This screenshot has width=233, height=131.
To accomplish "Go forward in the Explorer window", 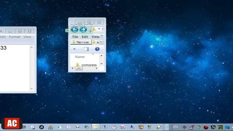I will click(x=83, y=29).
